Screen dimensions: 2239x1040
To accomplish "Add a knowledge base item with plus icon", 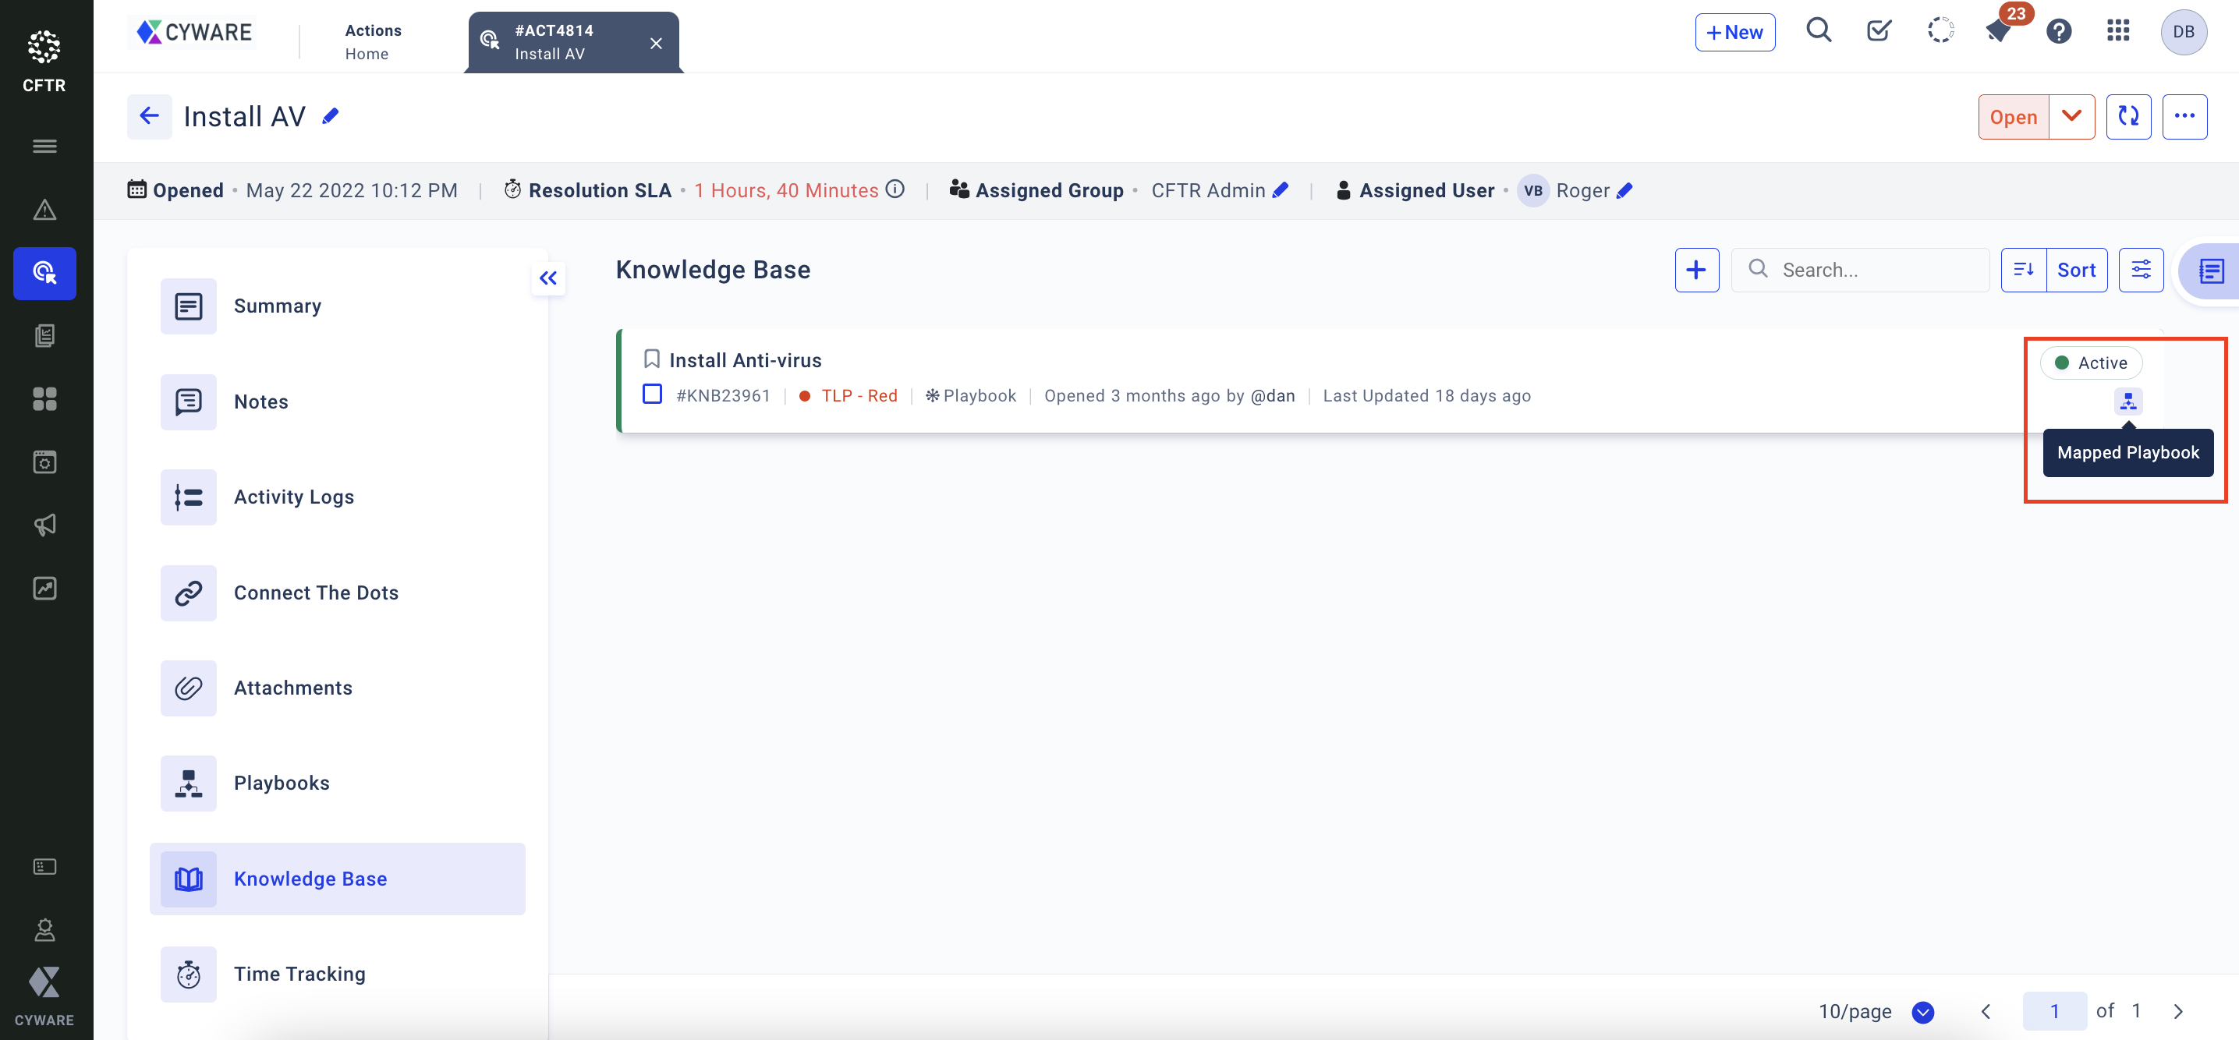I will pyautogui.click(x=1695, y=271).
